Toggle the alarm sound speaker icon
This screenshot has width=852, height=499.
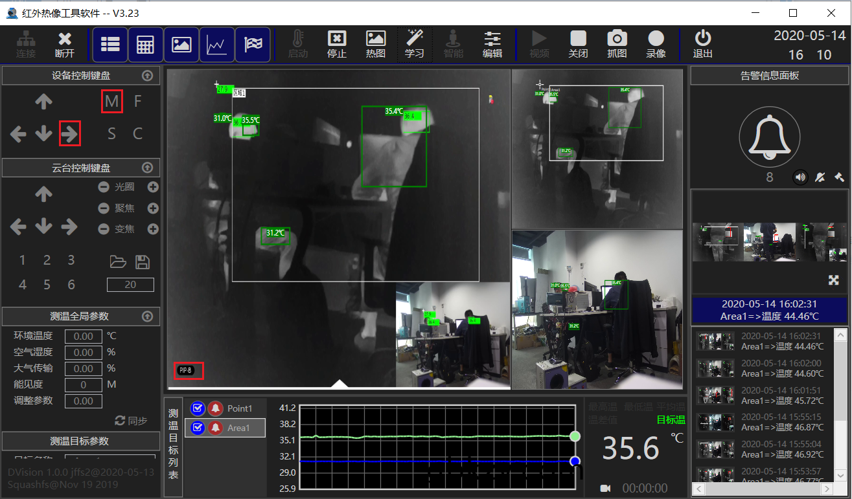tap(800, 177)
